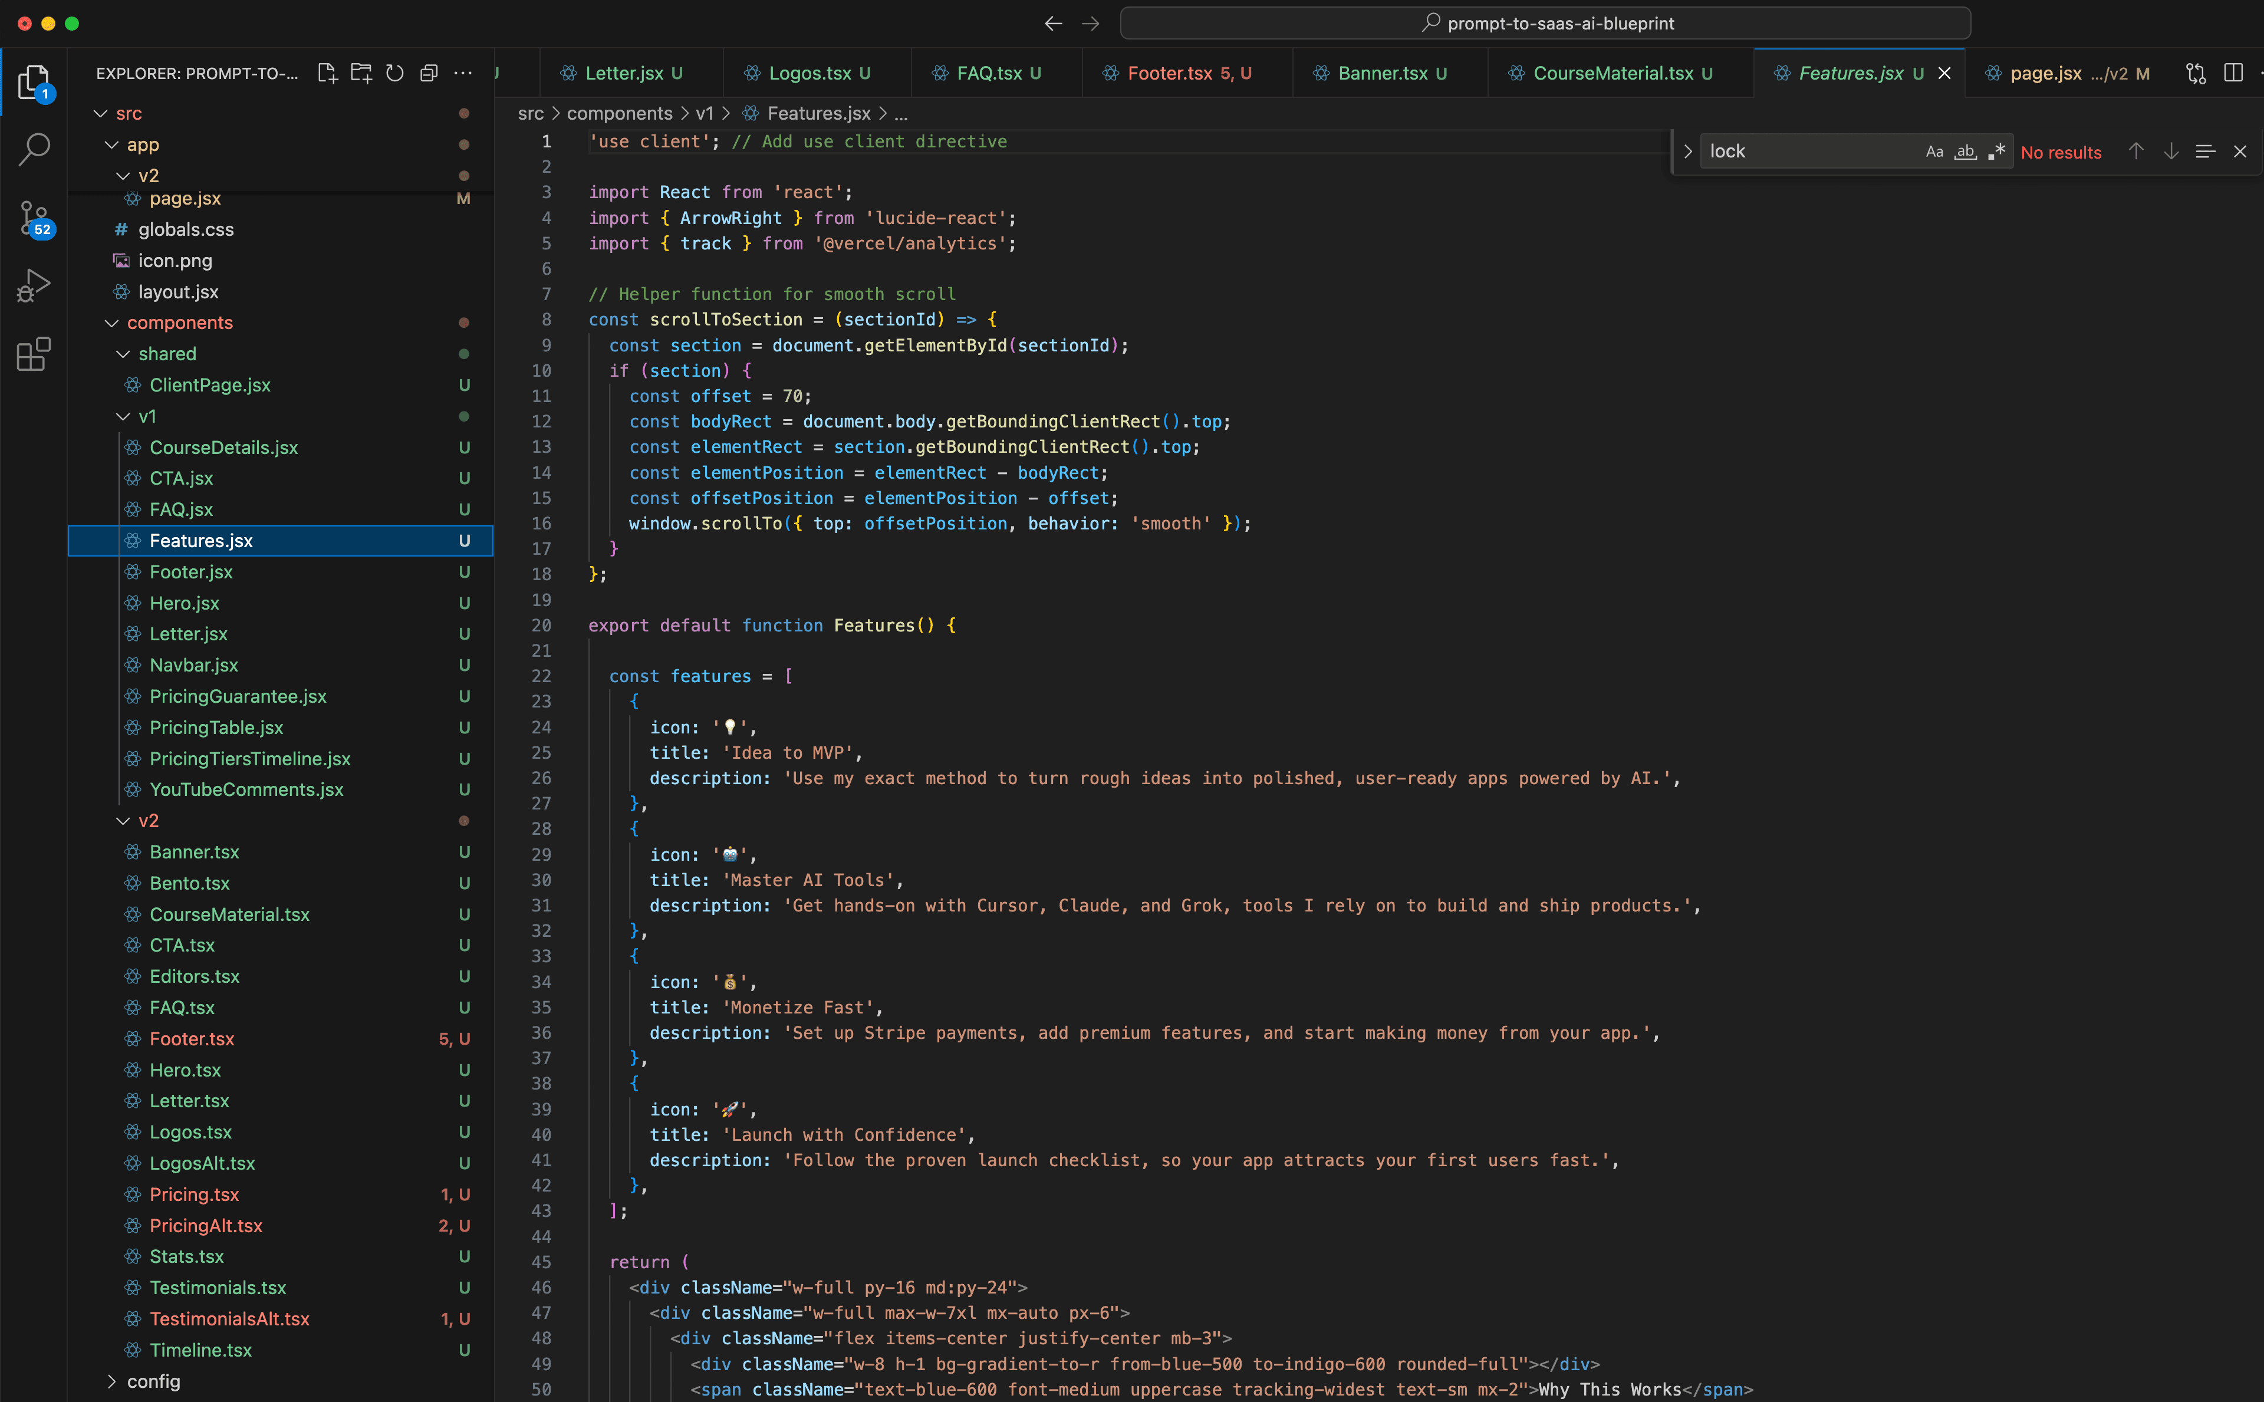Image resolution: width=2264 pixels, height=1402 pixels.
Task: Collapse the v2 components folder
Action: (x=123, y=821)
